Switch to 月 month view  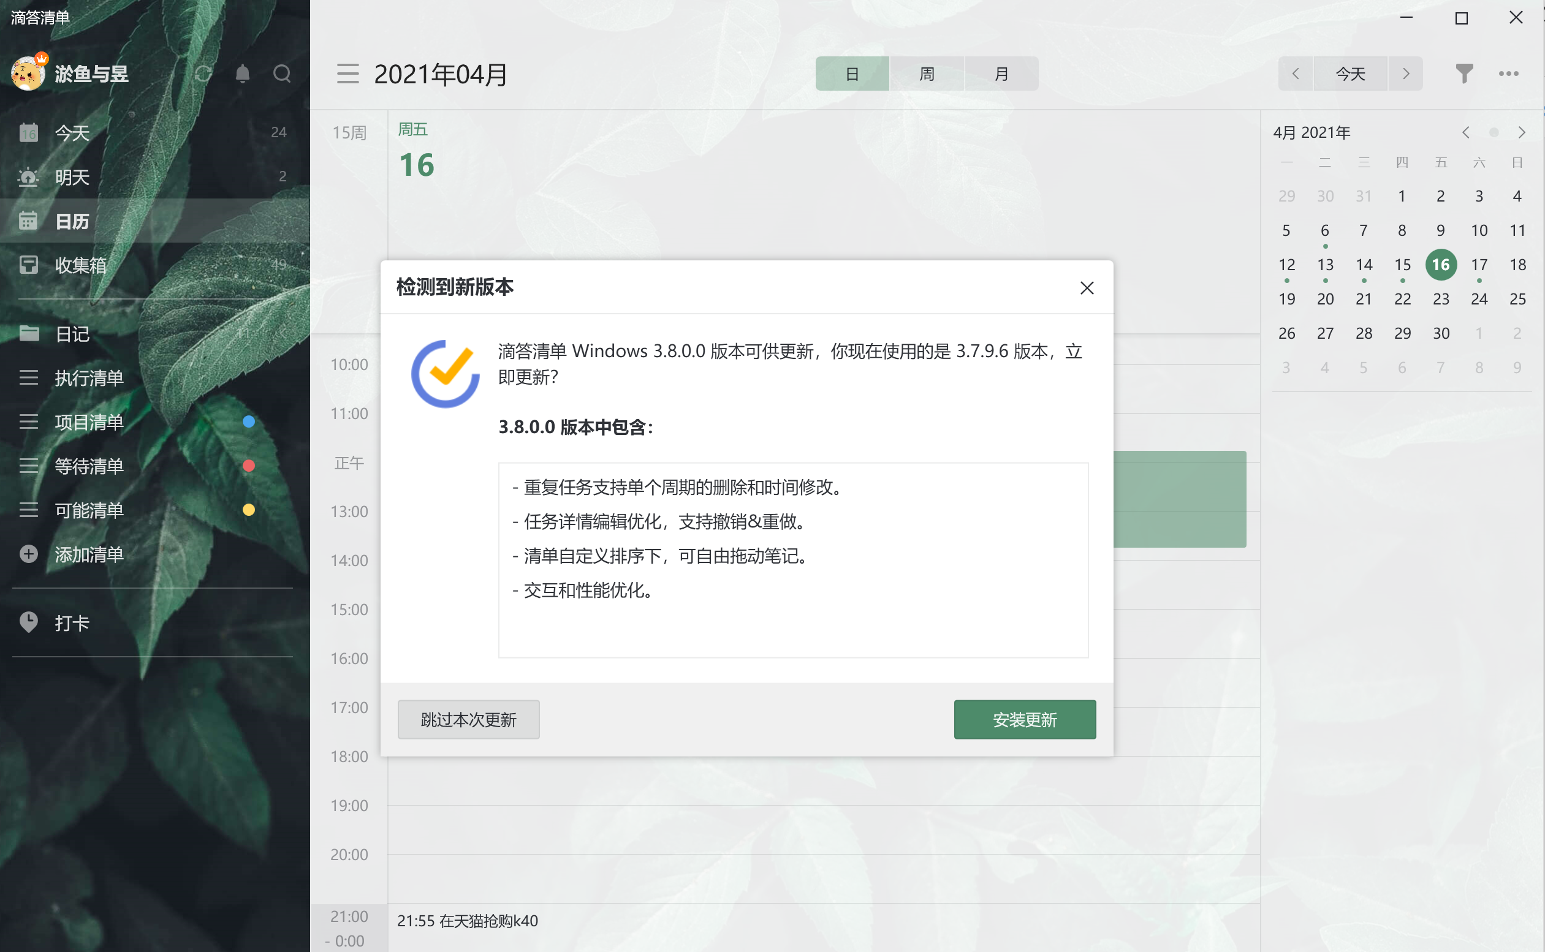[1001, 74]
